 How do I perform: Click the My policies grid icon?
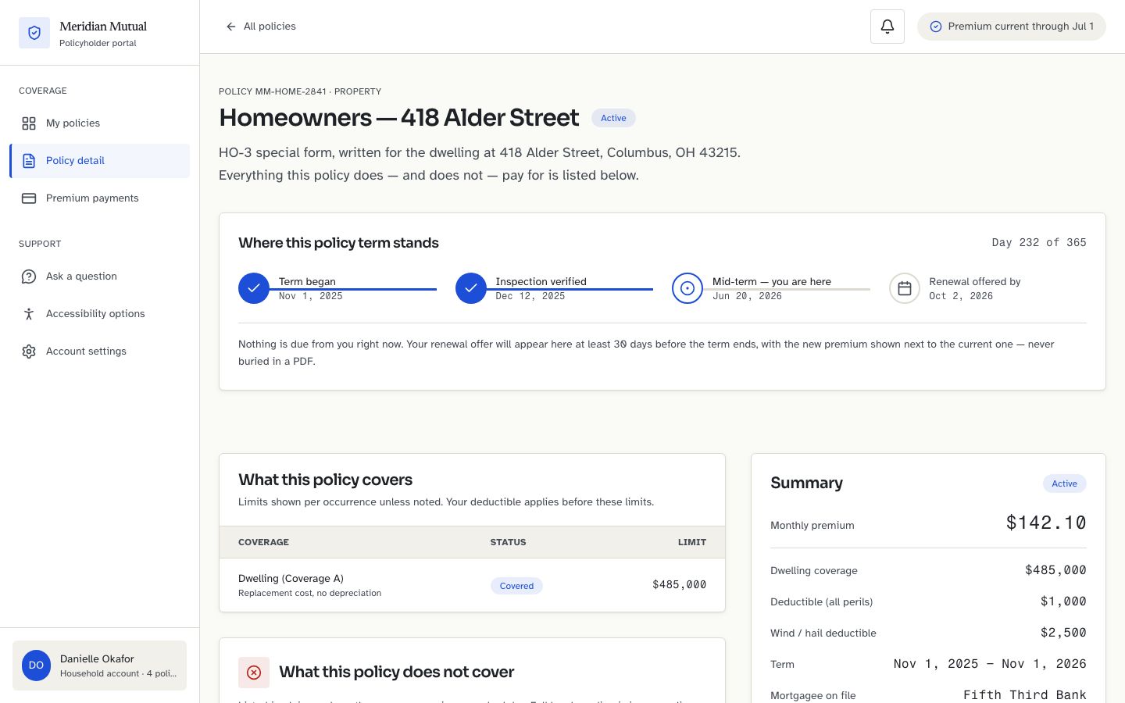(29, 123)
